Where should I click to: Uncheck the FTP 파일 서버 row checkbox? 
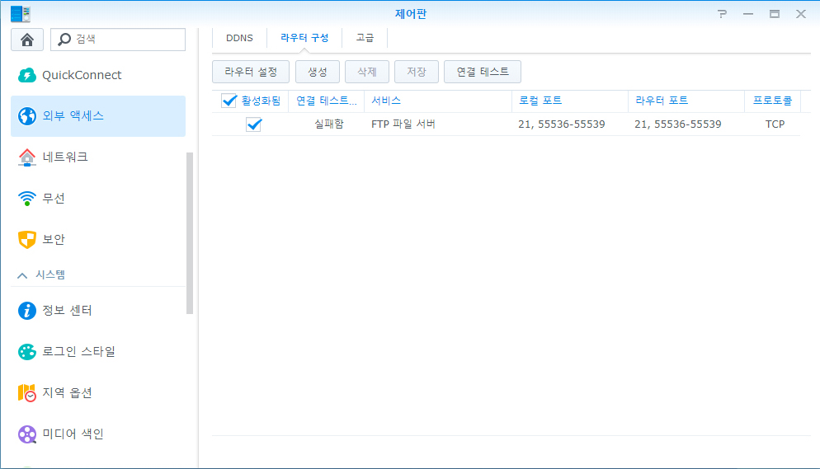(253, 124)
